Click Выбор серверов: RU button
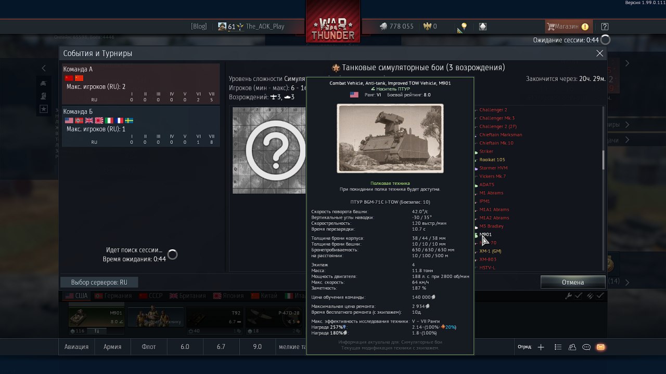This screenshot has height=374, width=666. pyautogui.click(x=99, y=282)
